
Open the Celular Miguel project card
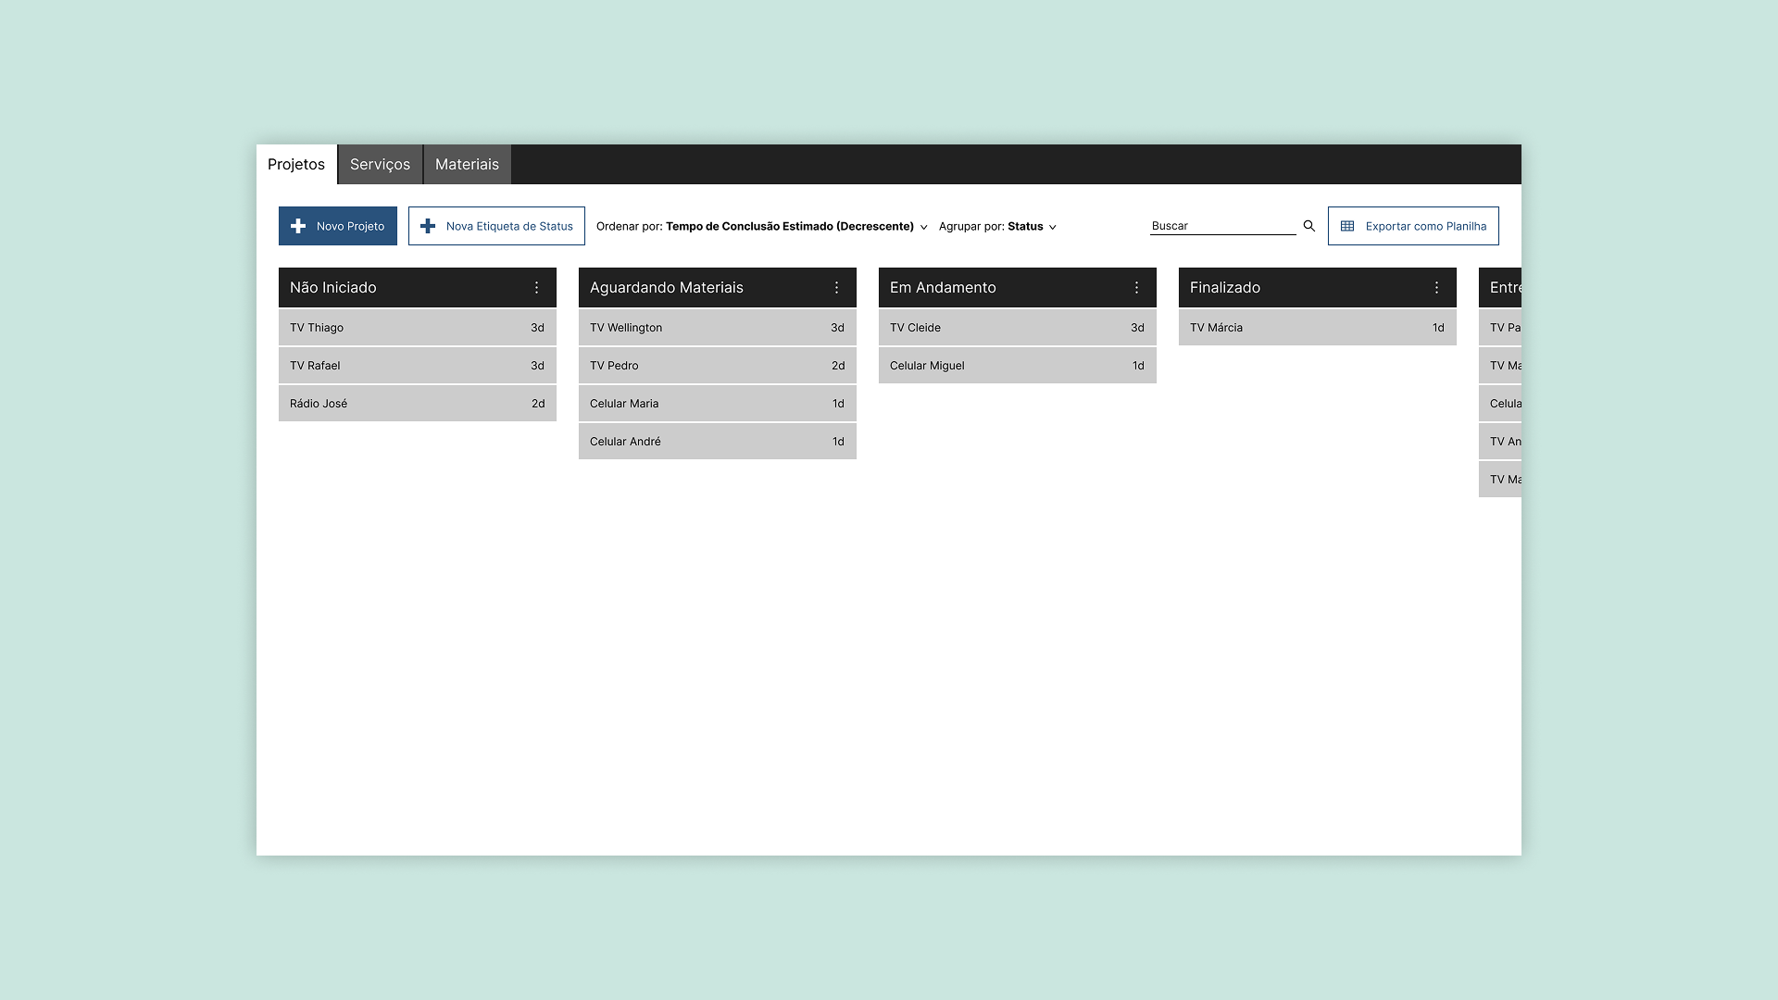[1018, 366]
